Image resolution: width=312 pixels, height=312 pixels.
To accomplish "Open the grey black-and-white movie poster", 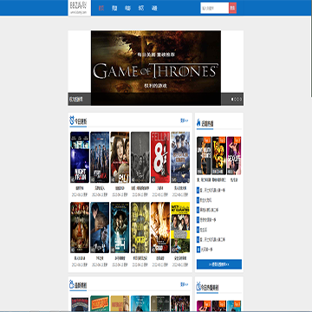I will (x=140, y=157).
